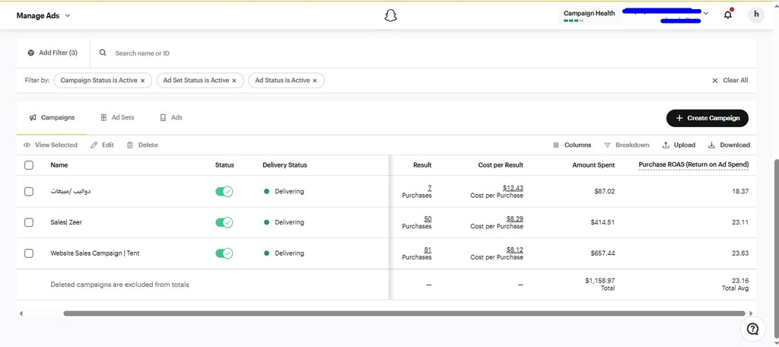Click the Snapchat ghost logo icon
The image size is (779, 347).
390,15
